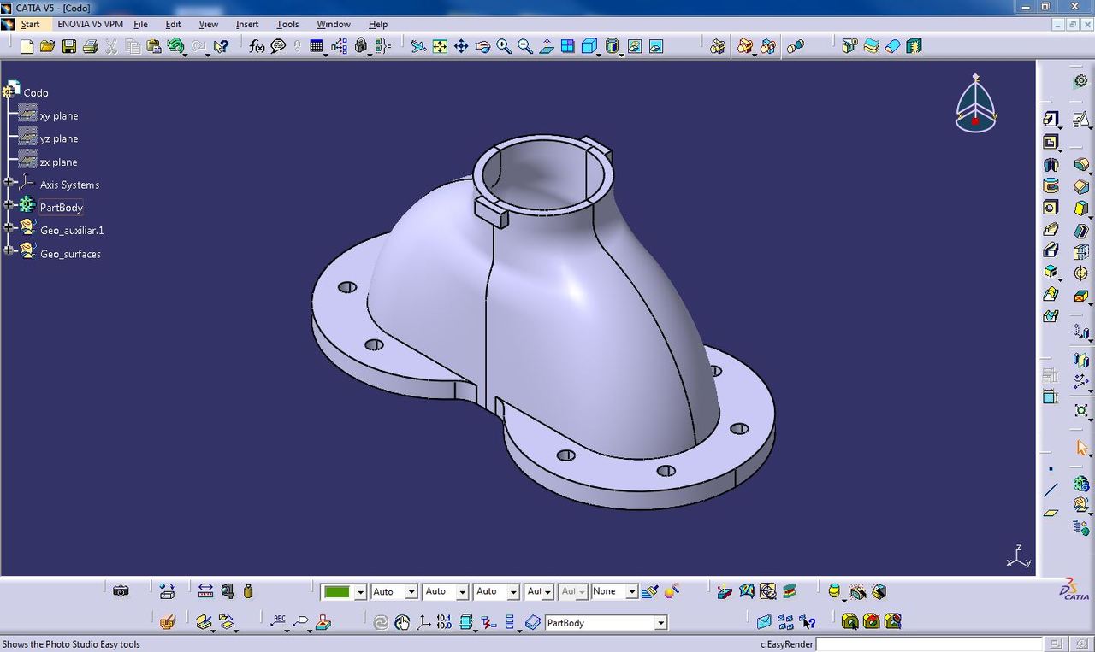Screen dimensions: 1095x652
Task: Toggle the Multi-View window layout icon
Action: click(568, 46)
